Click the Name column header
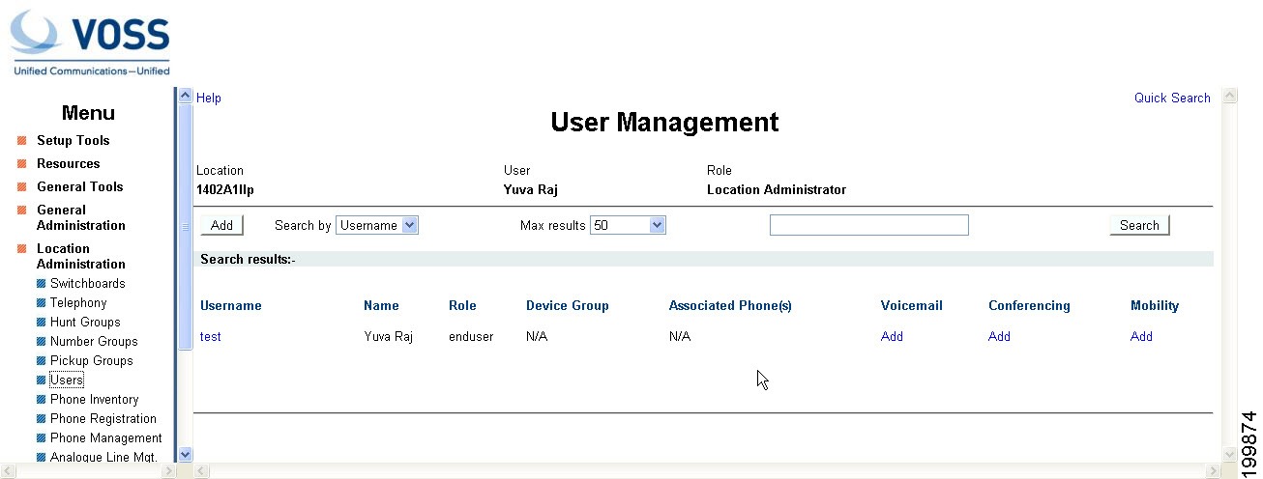1263x479 pixels. 381,306
